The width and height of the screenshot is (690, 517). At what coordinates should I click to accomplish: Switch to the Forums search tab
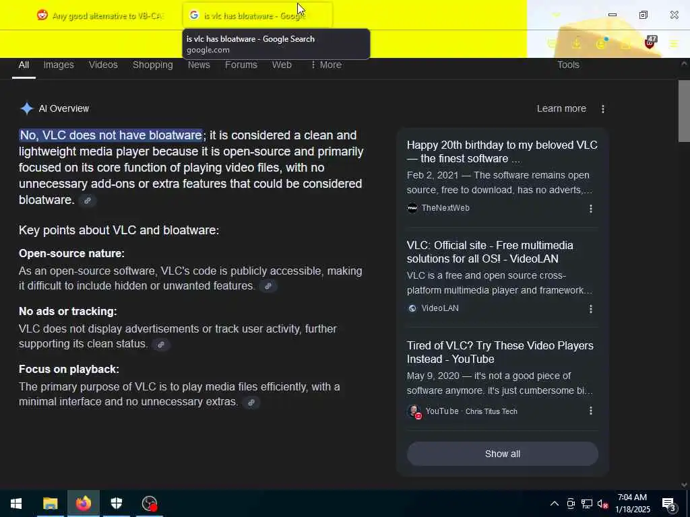pyautogui.click(x=241, y=65)
